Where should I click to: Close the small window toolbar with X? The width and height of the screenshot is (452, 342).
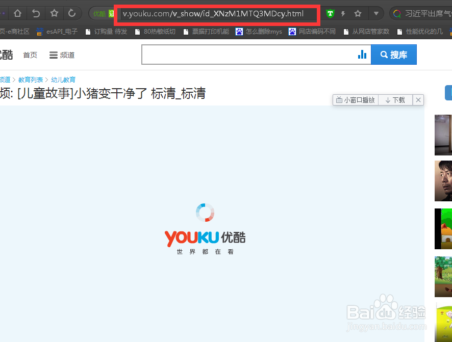(x=418, y=100)
